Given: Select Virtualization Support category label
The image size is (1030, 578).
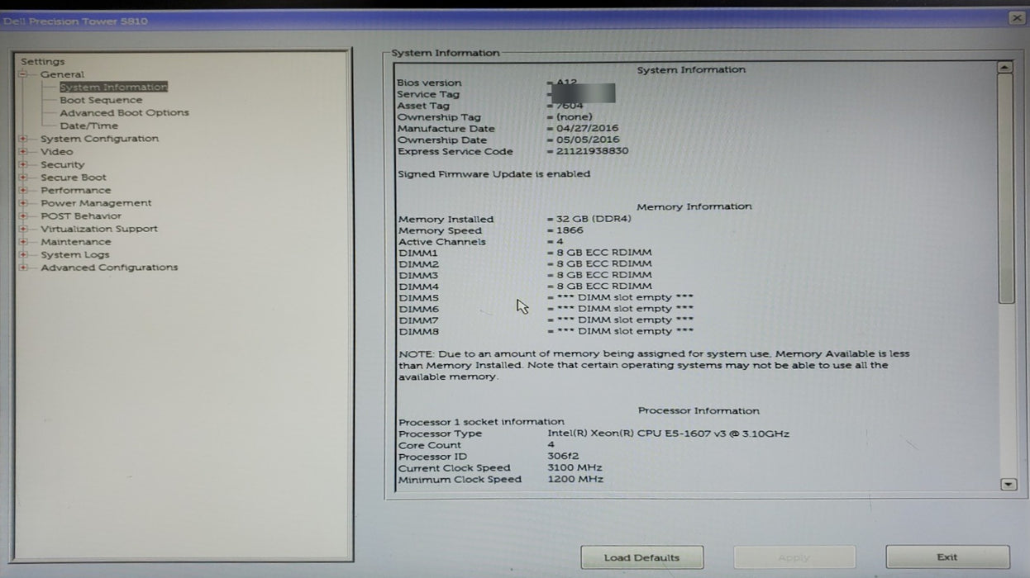Looking at the screenshot, I should tap(99, 229).
